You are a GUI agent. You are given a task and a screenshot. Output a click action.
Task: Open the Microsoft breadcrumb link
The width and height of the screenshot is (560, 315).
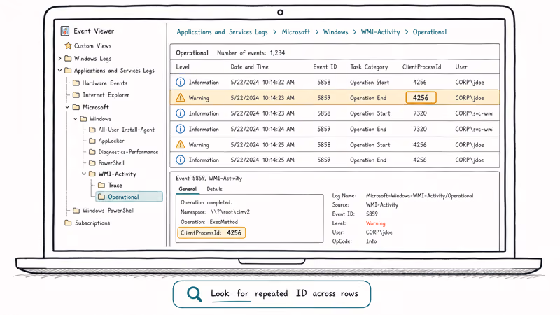[x=295, y=31]
